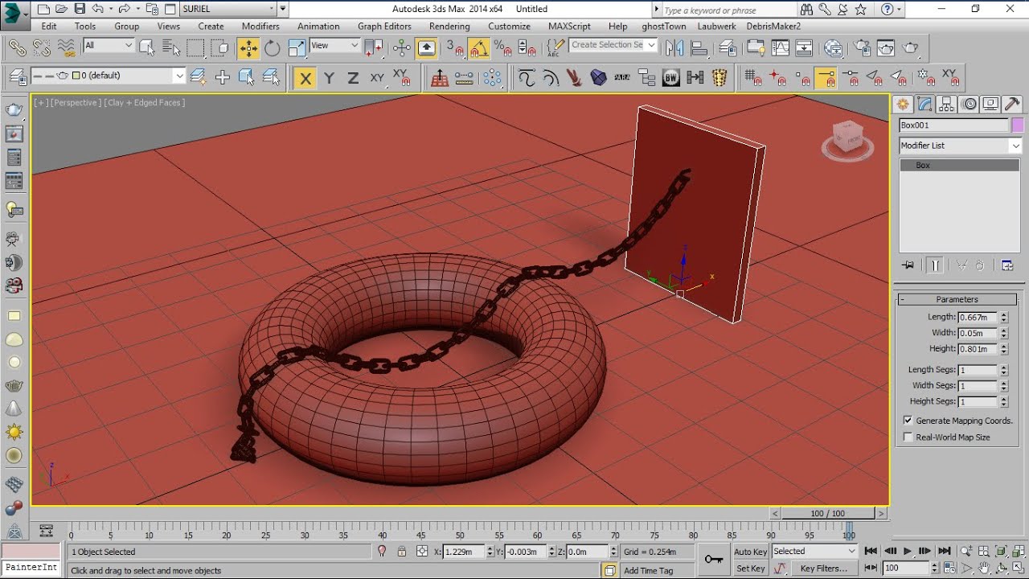This screenshot has width=1029, height=579.
Task: Expand the Modifier List dropdown
Action: point(960,146)
